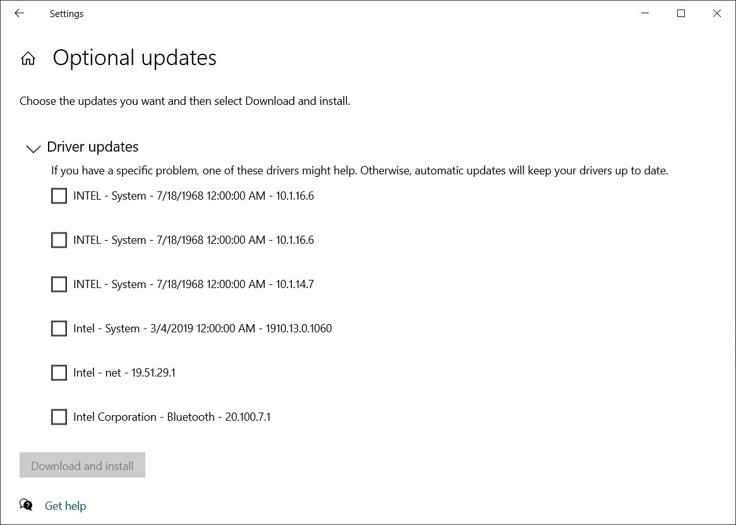Click the Download and install button

82,465
